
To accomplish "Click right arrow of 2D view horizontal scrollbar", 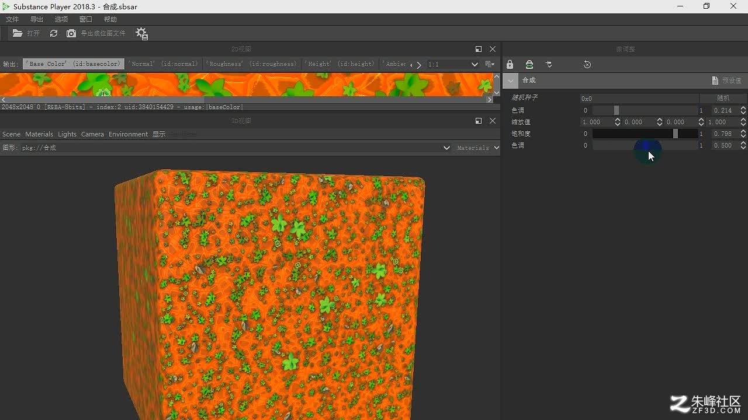I will point(490,100).
